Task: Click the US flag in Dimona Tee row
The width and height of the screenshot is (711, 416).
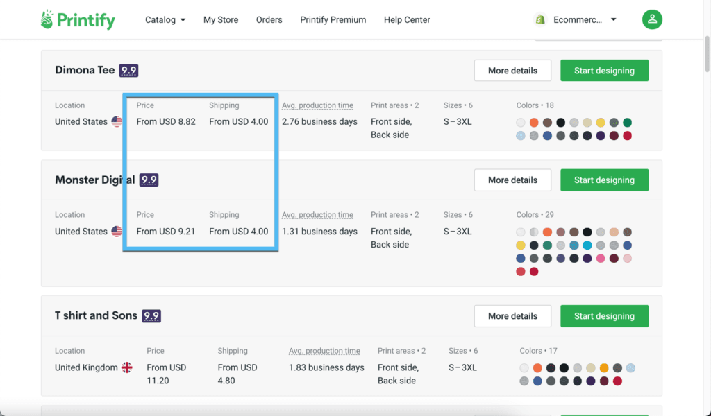Action: [x=117, y=122]
